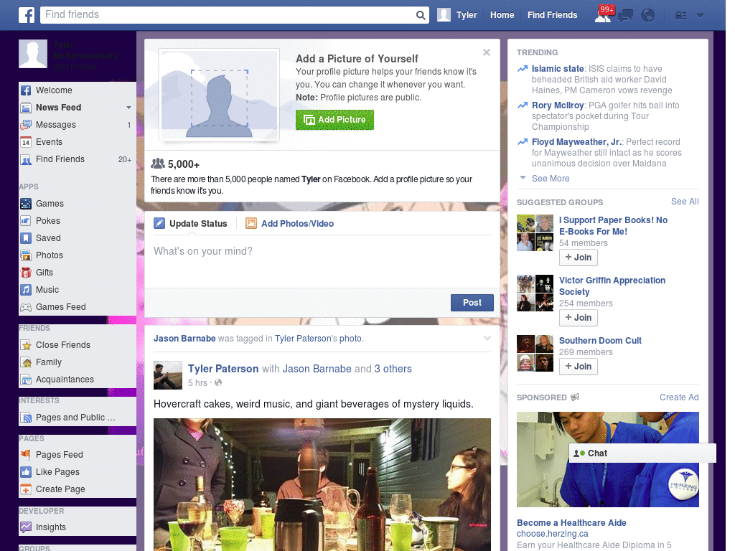Click the 3 others link
The height and width of the screenshot is (551, 735).
(x=393, y=369)
